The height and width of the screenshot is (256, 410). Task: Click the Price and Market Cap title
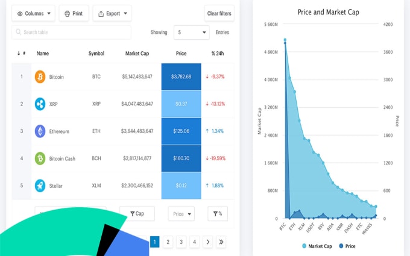(x=328, y=12)
